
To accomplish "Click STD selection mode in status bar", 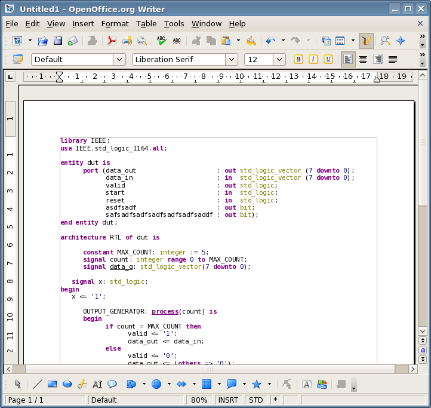I will click(x=256, y=400).
